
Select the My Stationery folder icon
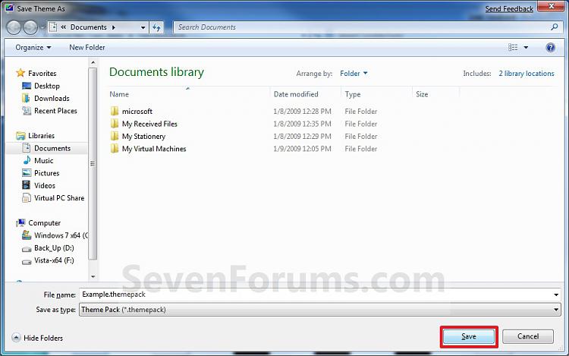pyautogui.click(x=115, y=136)
